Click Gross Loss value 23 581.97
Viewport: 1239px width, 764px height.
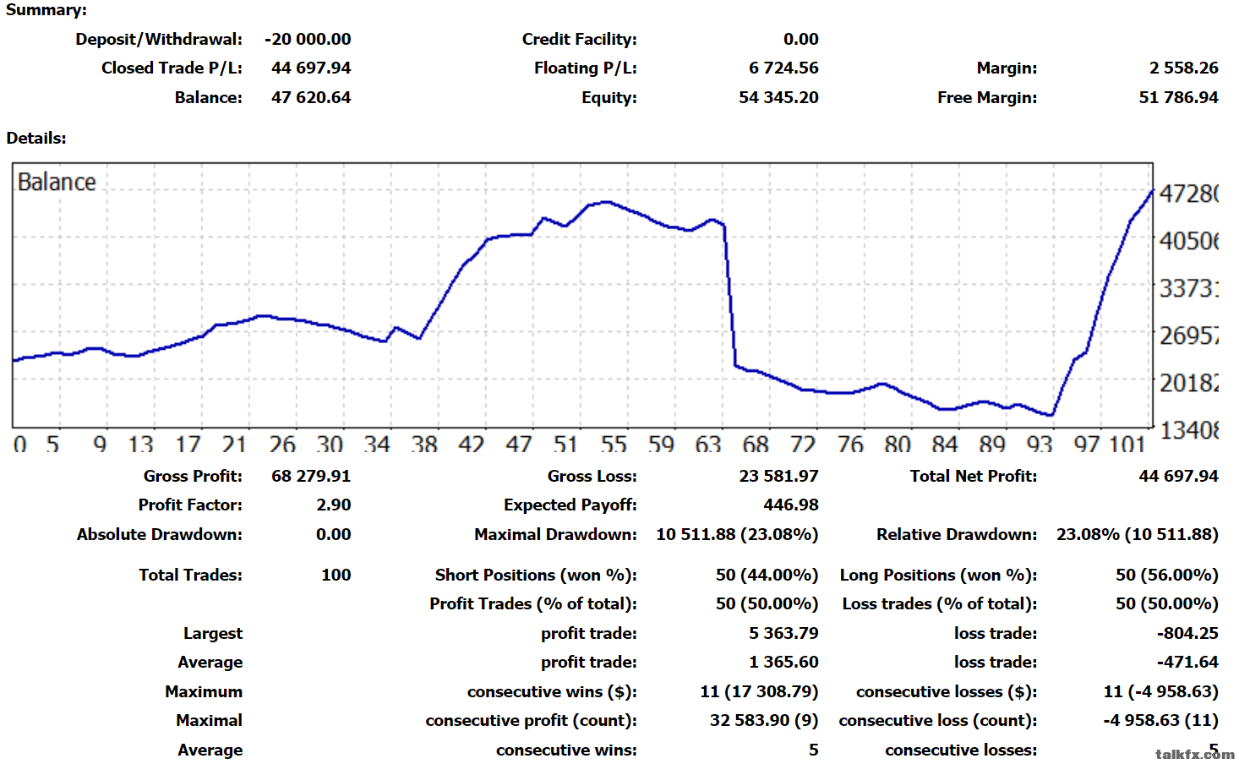click(778, 476)
